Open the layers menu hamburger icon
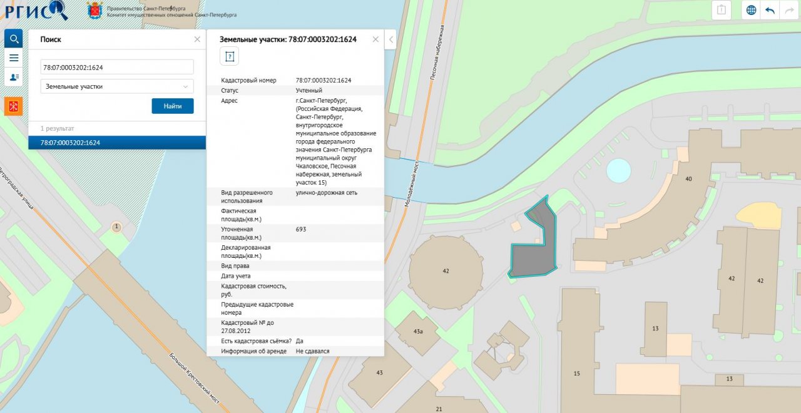 (14, 58)
